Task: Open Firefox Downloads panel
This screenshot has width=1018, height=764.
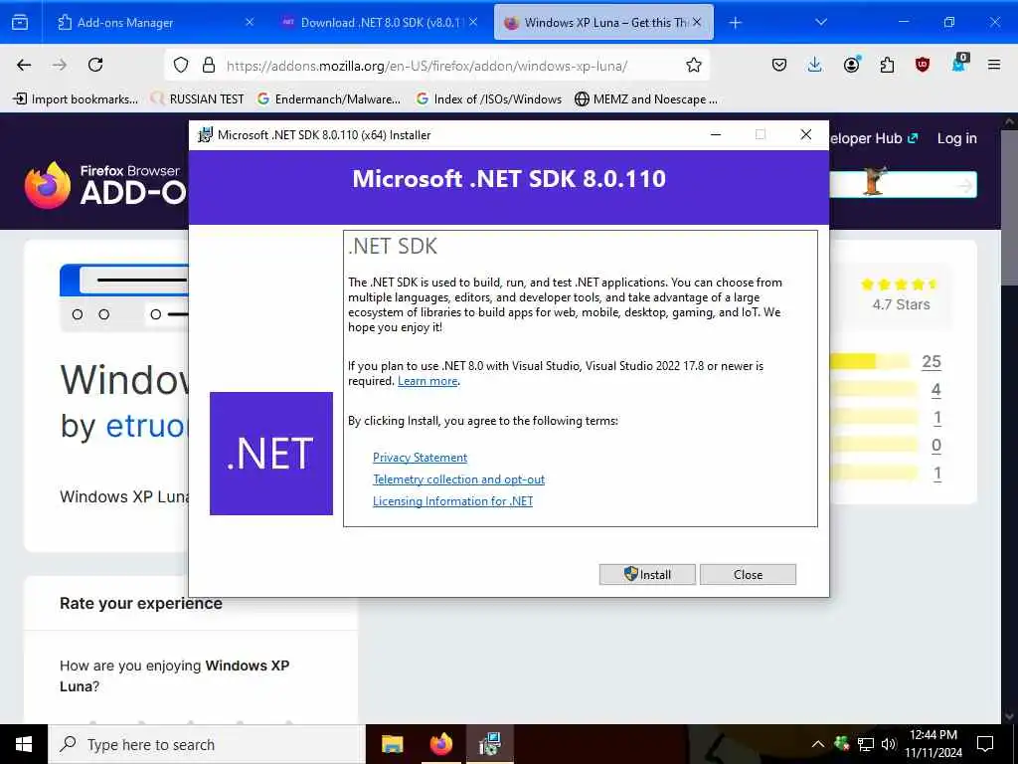Action: pyautogui.click(x=815, y=65)
